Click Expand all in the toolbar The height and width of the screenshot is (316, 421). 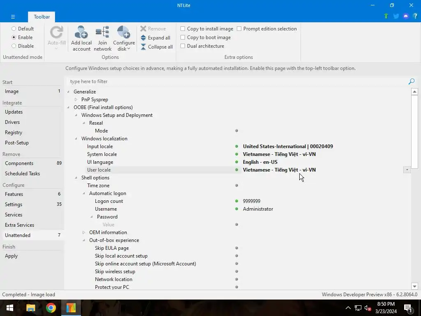click(x=155, y=37)
